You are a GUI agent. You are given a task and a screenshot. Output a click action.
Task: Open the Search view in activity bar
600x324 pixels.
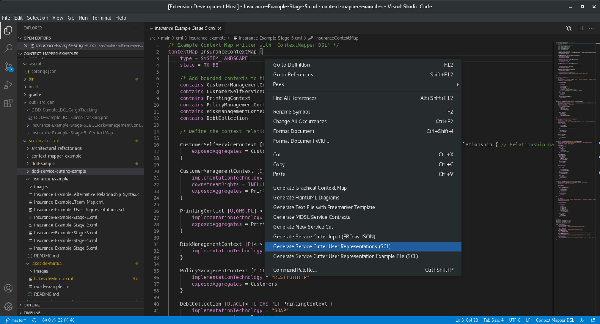[x=8, y=48]
